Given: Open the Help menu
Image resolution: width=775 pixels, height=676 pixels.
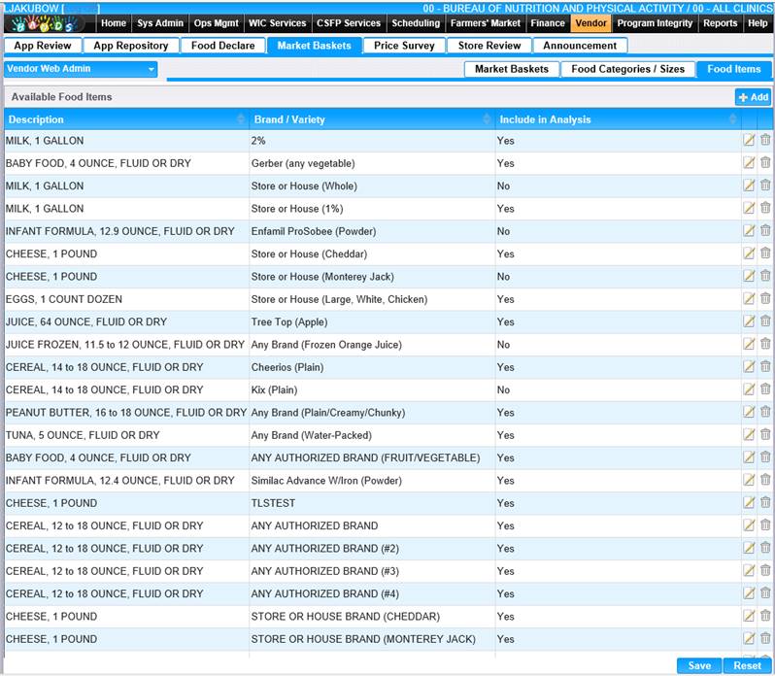Looking at the screenshot, I should pos(758,23).
